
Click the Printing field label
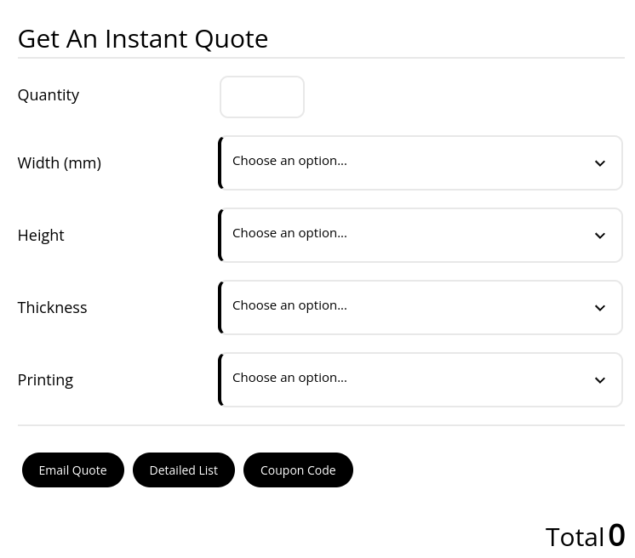(x=45, y=380)
